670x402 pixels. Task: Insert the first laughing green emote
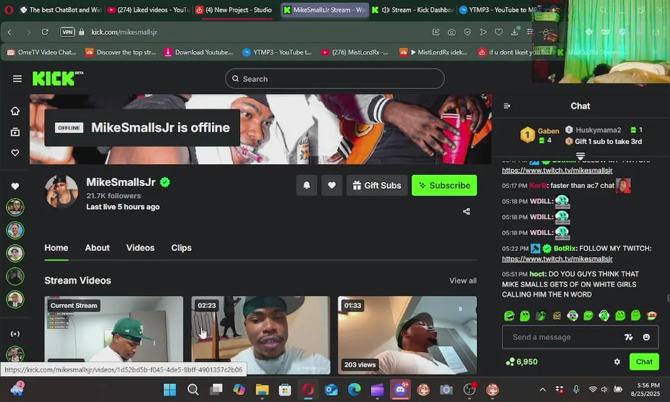click(509, 316)
